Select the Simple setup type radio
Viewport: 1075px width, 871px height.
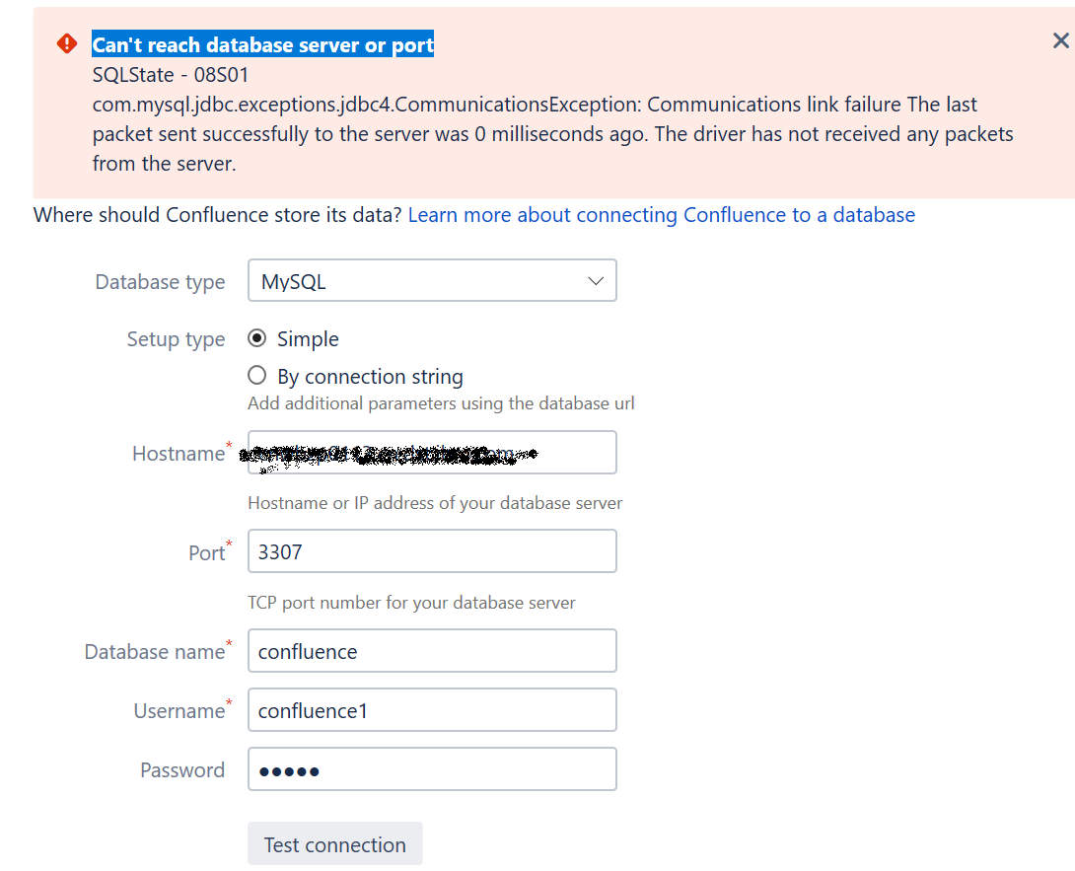(257, 338)
